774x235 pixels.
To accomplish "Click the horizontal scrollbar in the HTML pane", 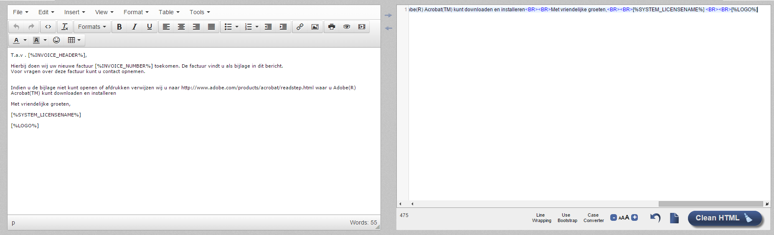I will tap(710, 204).
